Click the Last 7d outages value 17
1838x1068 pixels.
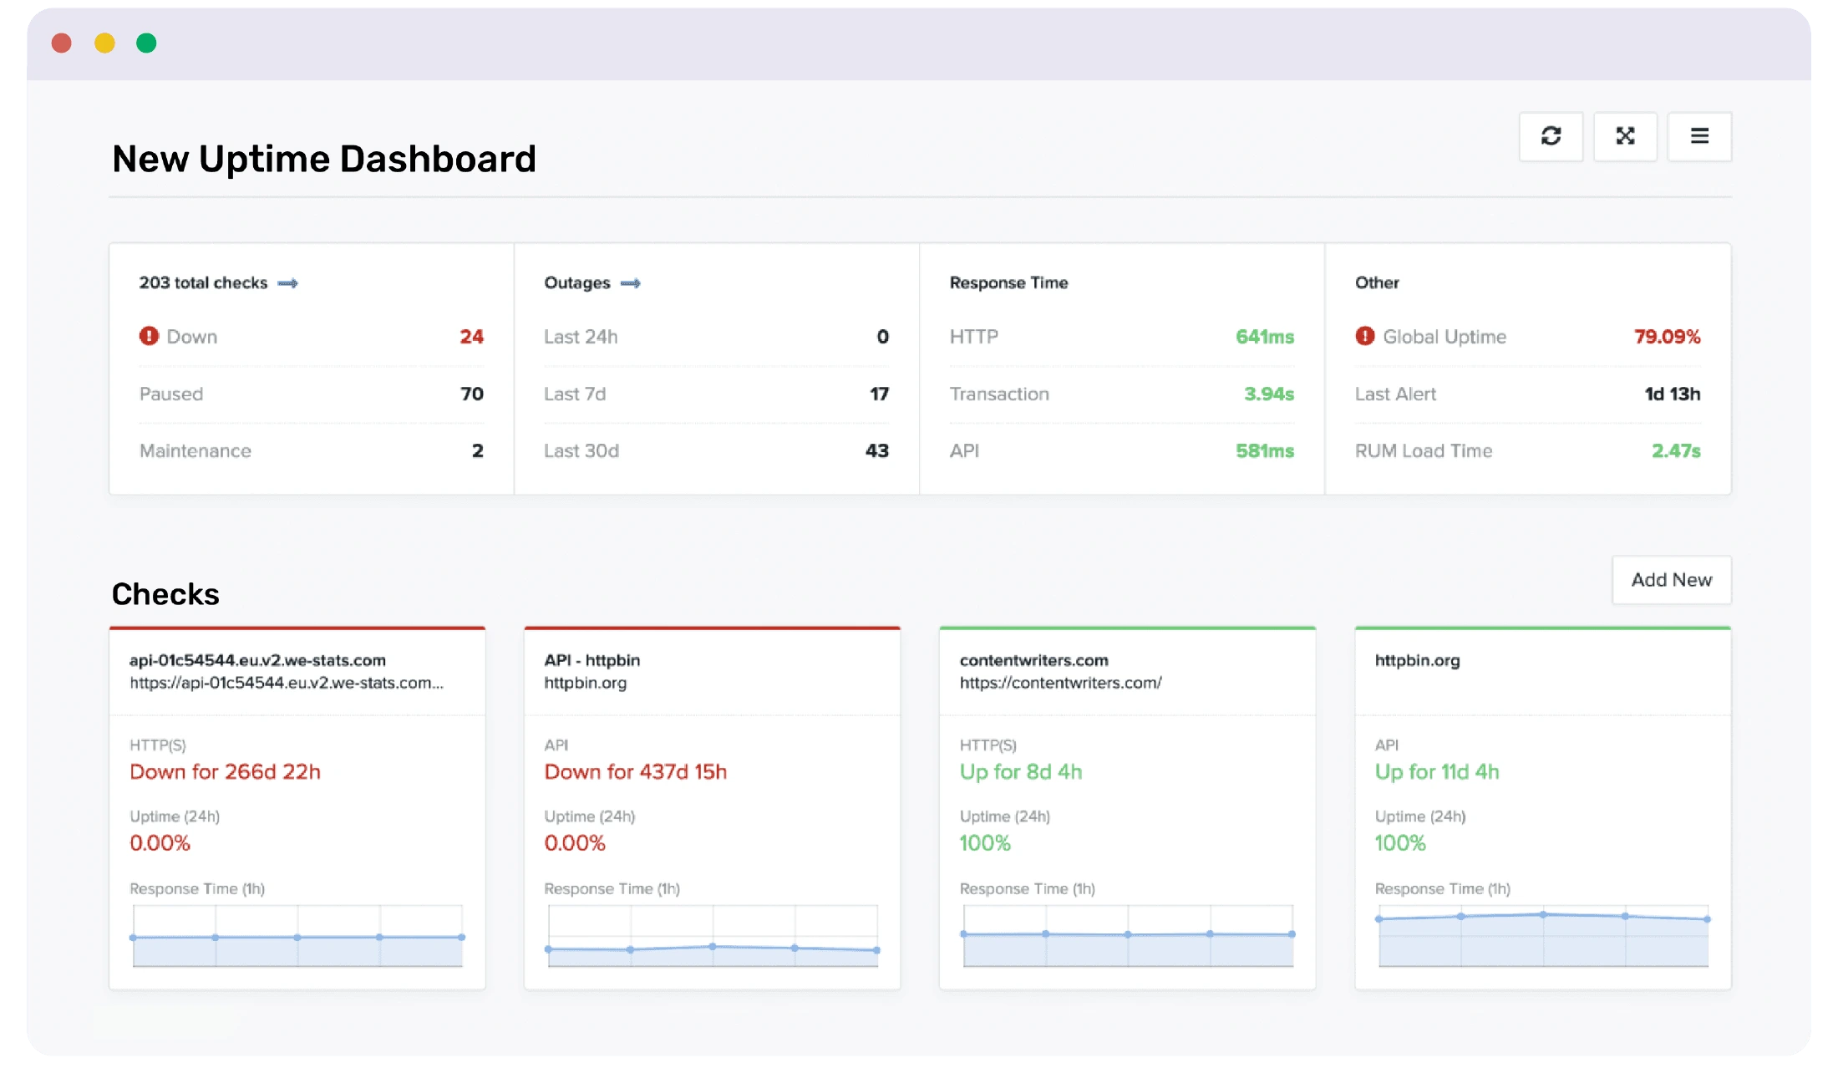pyautogui.click(x=880, y=394)
